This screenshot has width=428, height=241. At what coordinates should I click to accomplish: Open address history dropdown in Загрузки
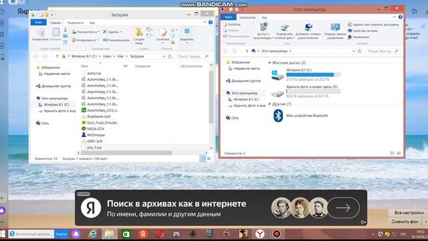(x=163, y=56)
